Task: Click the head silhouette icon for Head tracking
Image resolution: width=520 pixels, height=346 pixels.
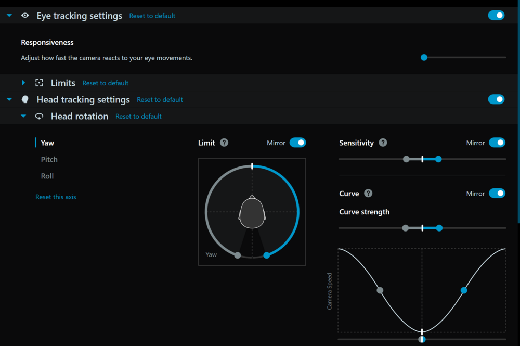Action: (25, 99)
